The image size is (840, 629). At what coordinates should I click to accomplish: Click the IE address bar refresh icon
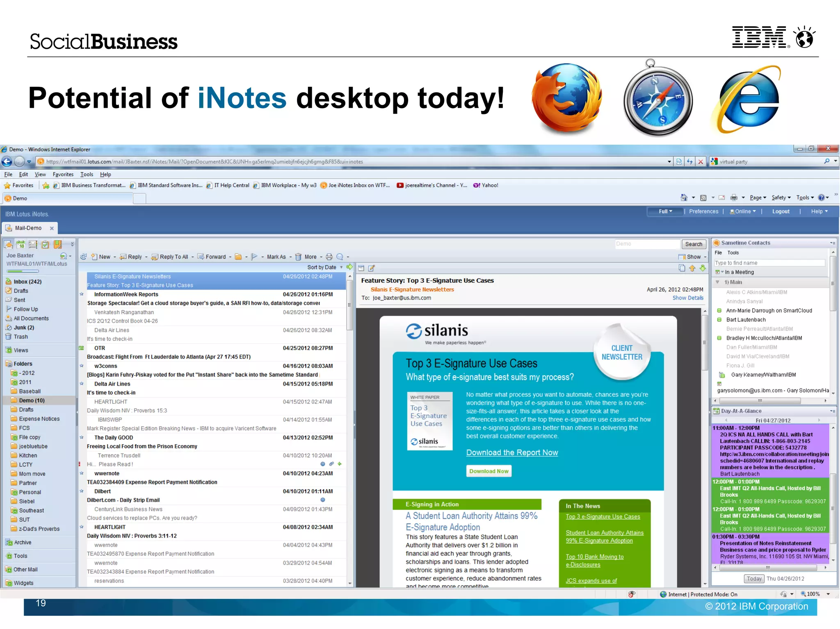coord(690,161)
